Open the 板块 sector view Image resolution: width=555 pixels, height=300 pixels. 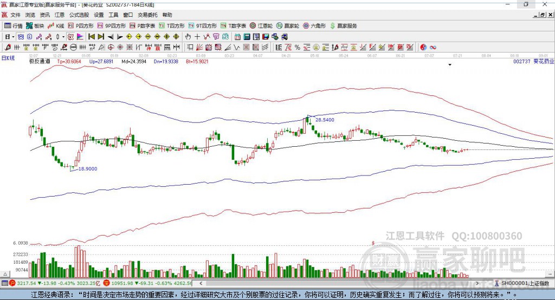point(35,26)
